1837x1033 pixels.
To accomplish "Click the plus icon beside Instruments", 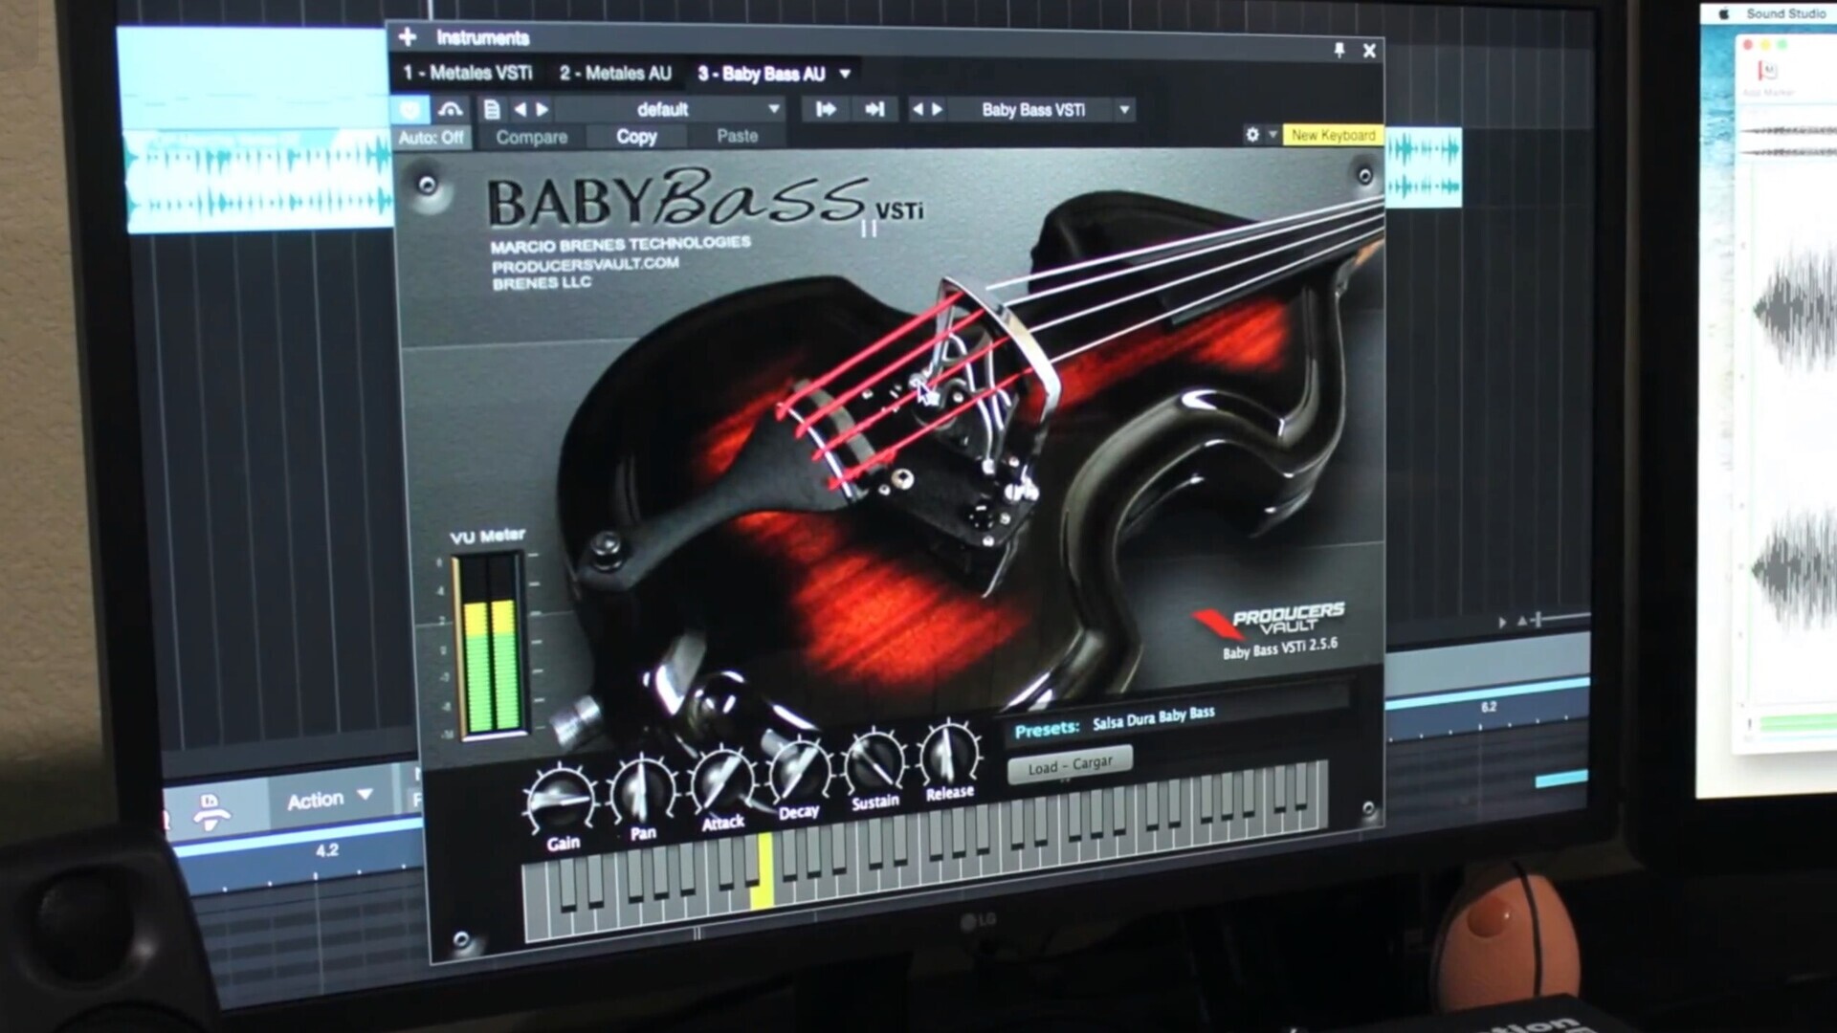I will (408, 37).
